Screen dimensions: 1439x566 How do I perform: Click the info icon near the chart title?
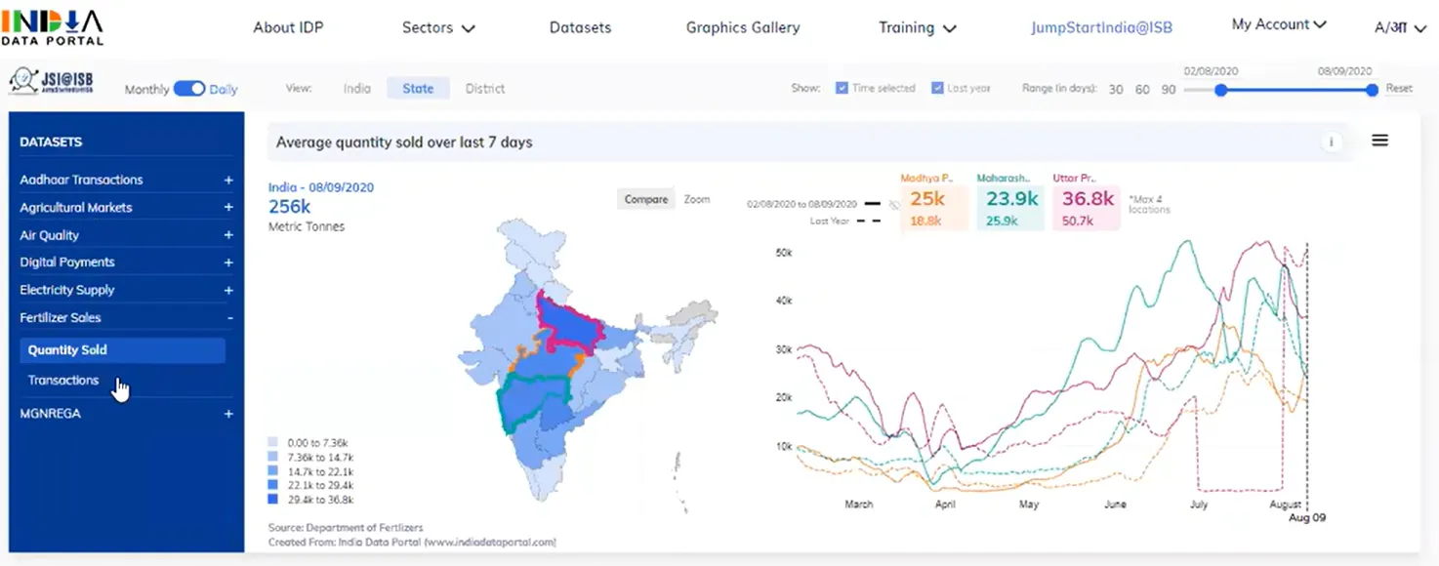1331,141
